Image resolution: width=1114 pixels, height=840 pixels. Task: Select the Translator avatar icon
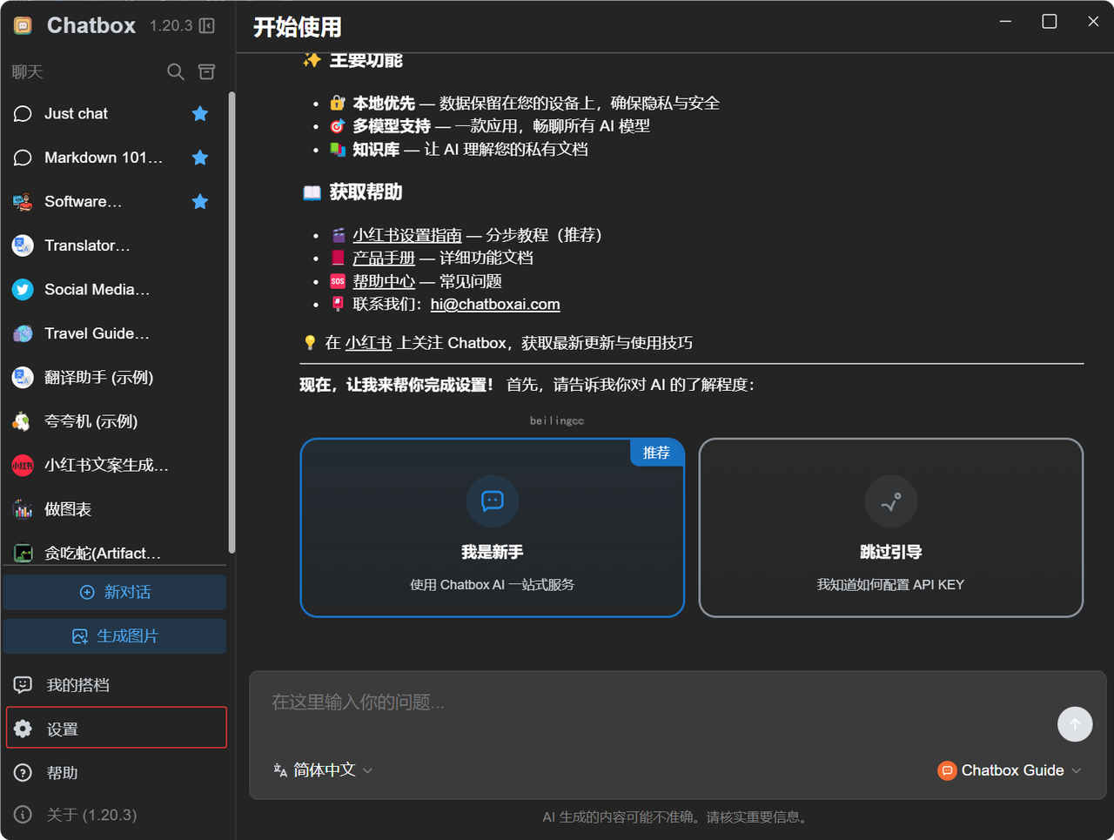23,245
